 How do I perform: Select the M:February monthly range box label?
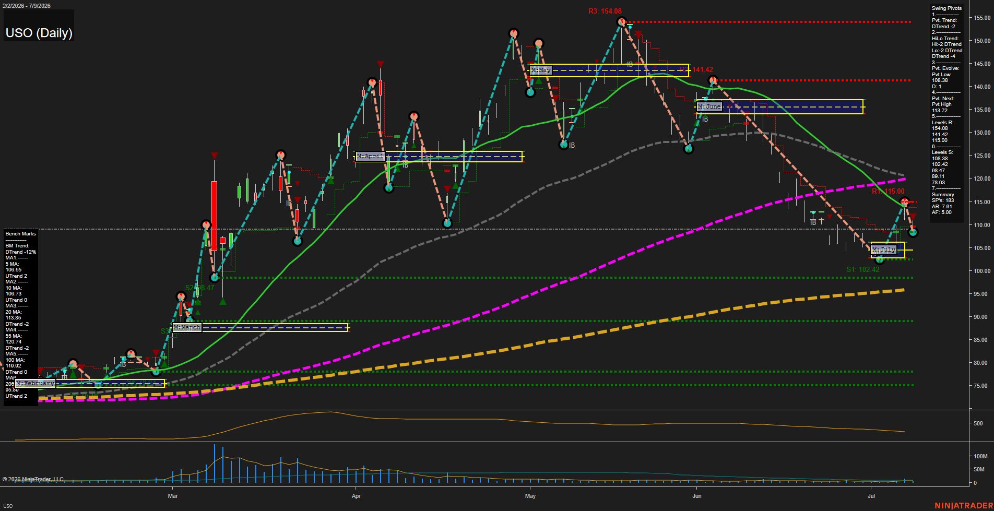(x=35, y=383)
